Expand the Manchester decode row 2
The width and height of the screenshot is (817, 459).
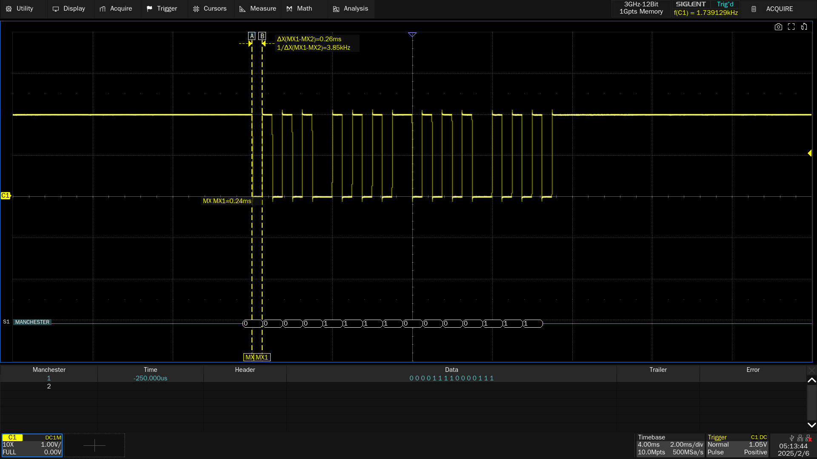coord(49,385)
